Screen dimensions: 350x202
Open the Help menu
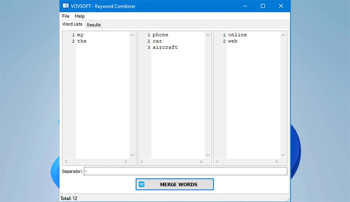(x=80, y=16)
